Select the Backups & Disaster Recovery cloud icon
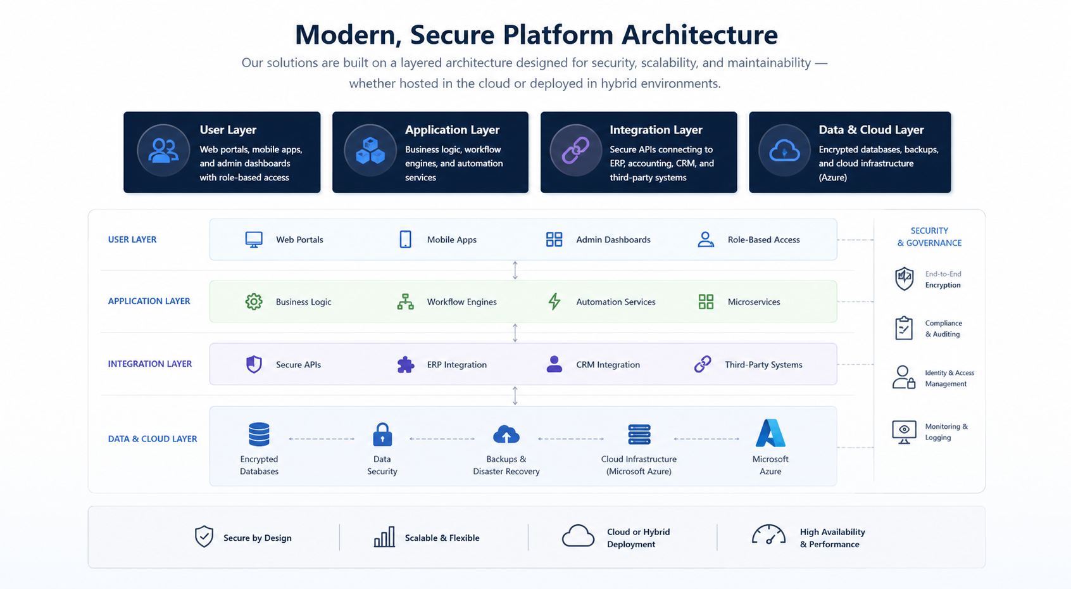1071x589 pixels. (506, 434)
